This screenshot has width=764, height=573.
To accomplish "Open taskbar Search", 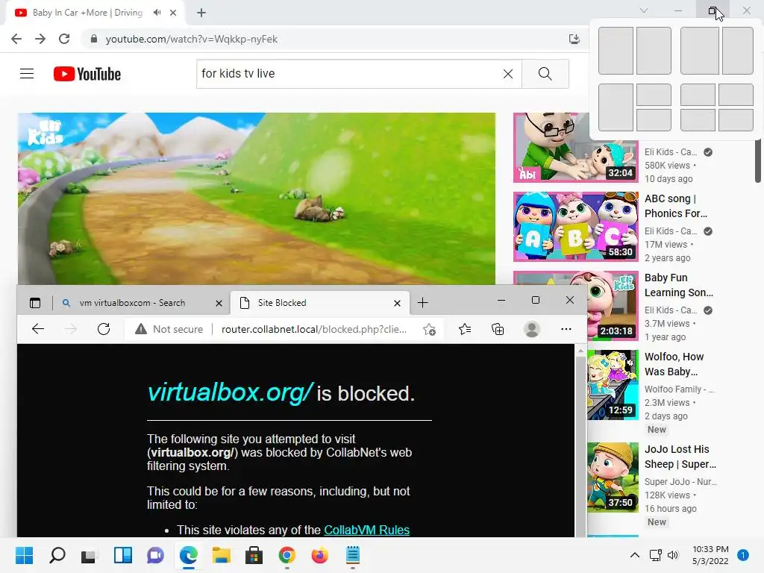I will pos(57,555).
